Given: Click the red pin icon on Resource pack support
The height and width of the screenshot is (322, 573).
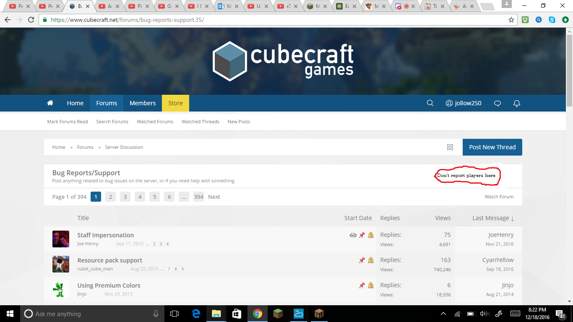Looking at the screenshot, I should click(362, 260).
